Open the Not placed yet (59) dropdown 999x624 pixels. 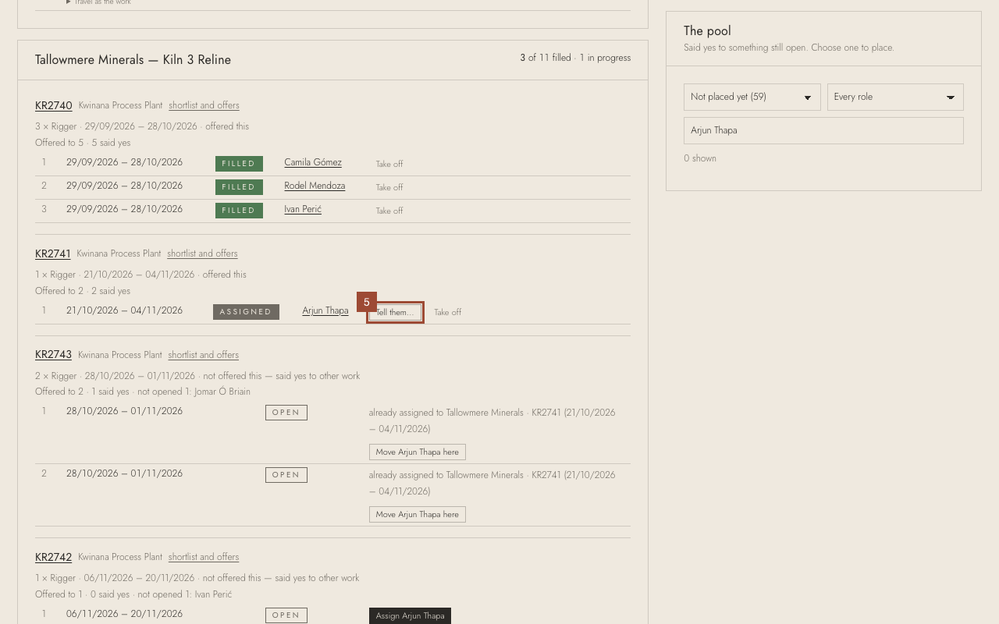(752, 97)
